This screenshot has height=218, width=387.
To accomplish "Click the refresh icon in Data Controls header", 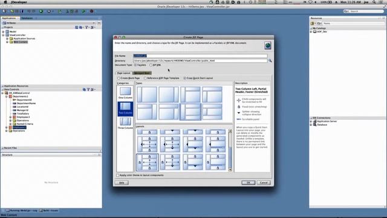I will point(84,90).
